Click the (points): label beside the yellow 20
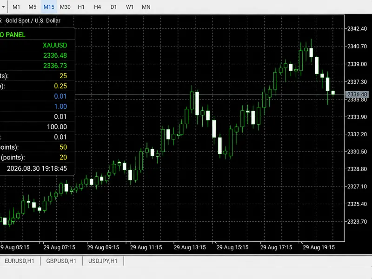 tap(13, 158)
